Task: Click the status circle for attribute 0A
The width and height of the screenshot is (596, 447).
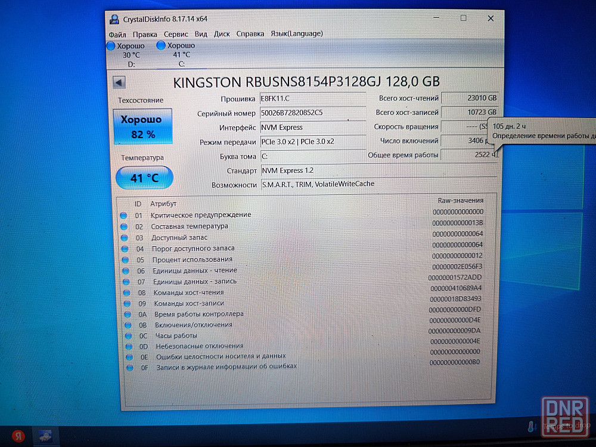Action: point(128,314)
